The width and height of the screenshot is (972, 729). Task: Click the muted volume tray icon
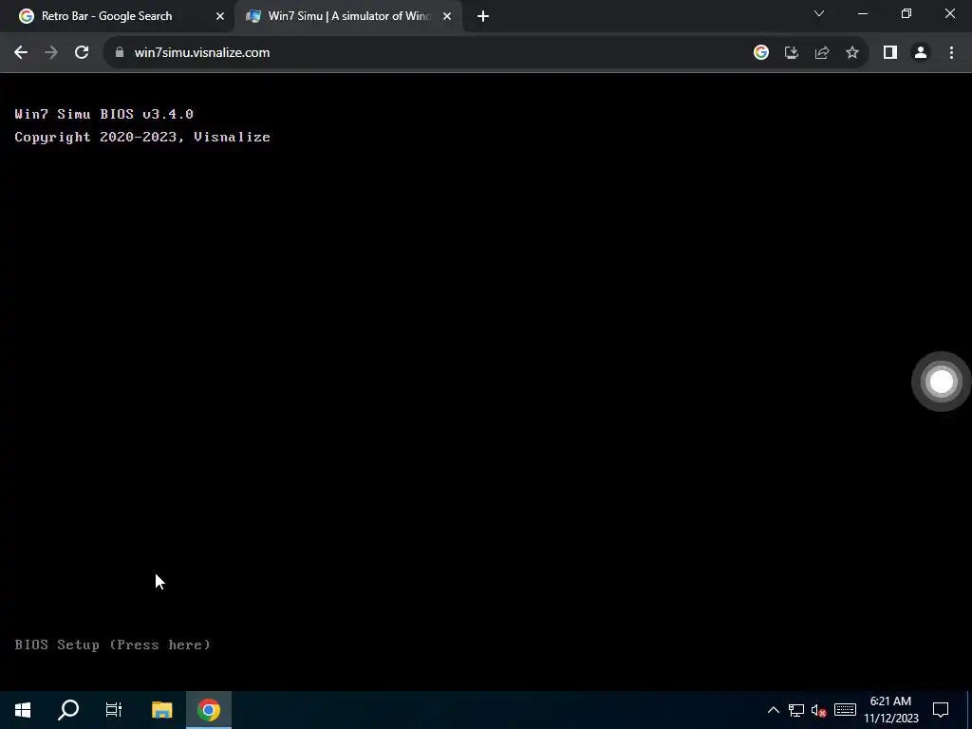(x=819, y=710)
